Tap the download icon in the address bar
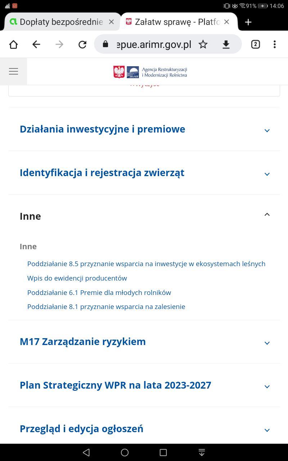The image size is (288, 461). click(x=226, y=44)
